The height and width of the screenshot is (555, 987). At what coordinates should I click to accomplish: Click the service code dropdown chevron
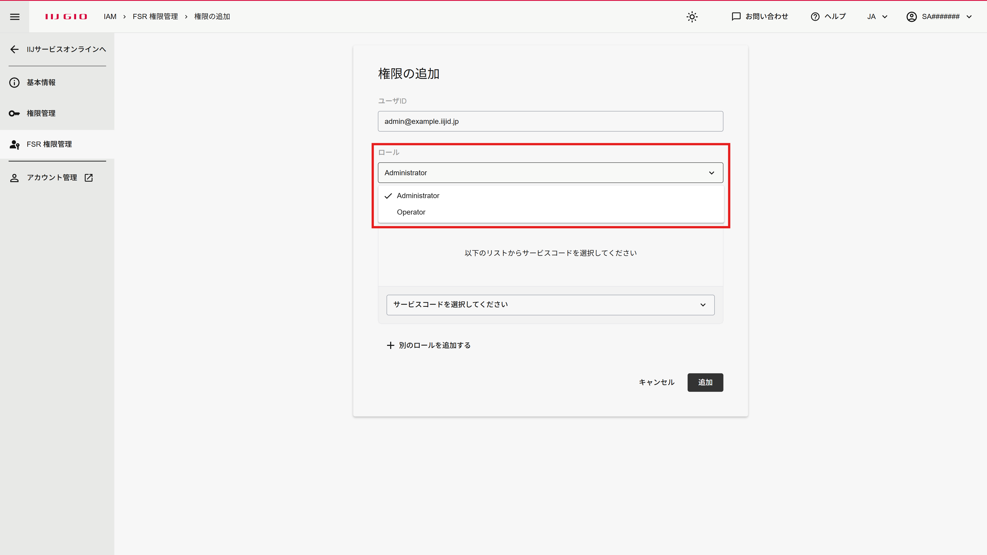703,305
